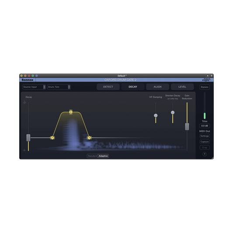The image size is (233, 233).
Task: Click the Source dropdown stepper arrows
Action: click(x=44, y=87)
